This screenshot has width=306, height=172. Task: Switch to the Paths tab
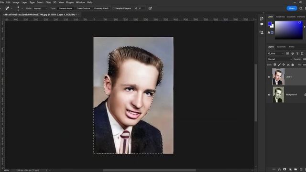click(x=292, y=47)
